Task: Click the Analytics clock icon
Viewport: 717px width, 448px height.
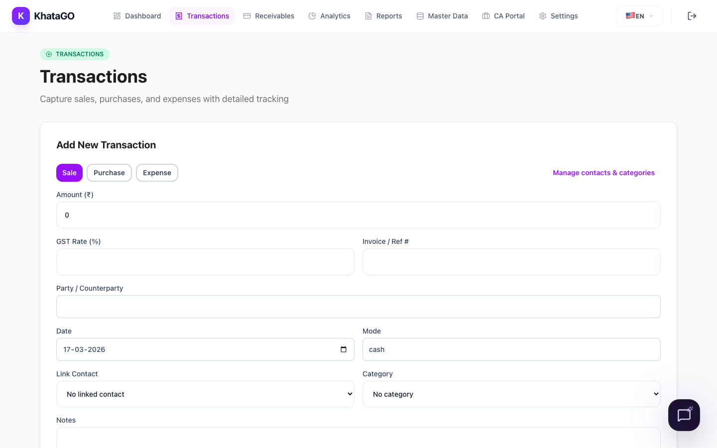Action: (313, 15)
